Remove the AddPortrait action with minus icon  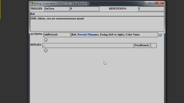point(160,35)
